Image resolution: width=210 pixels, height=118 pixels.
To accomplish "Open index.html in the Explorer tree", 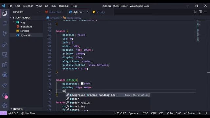I will (26, 27).
